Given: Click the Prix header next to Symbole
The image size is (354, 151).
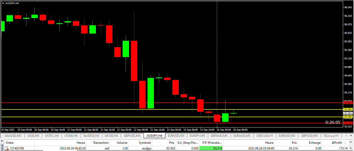Looking at the screenshot, I should click(x=164, y=142).
